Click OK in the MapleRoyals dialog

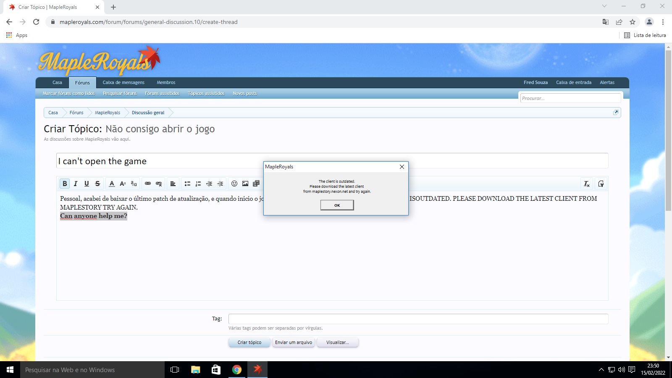click(x=337, y=205)
